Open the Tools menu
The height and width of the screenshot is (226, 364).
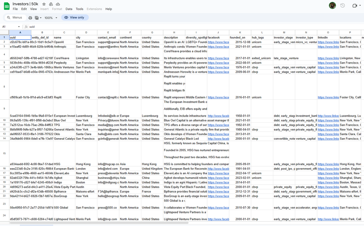pyautogui.click(x=79, y=9)
